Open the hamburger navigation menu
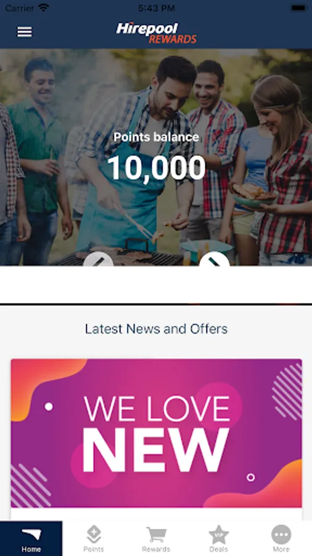This screenshot has width=312, height=556. coord(25,32)
